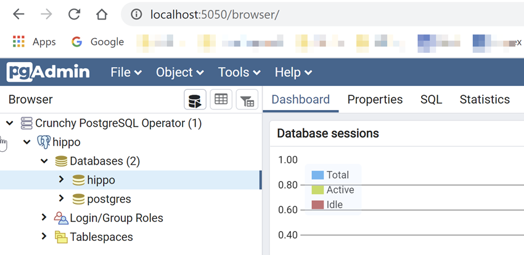Click the Idle legend label
Screen dimensions: 524x255
pyautogui.click(x=335, y=205)
